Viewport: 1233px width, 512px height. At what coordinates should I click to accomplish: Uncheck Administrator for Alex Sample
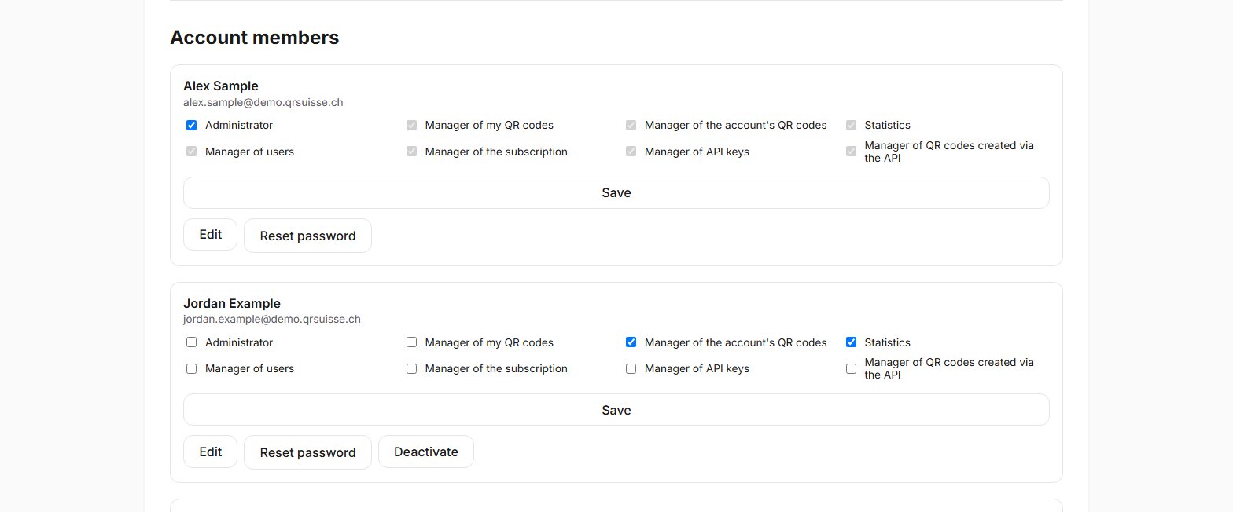(x=191, y=125)
